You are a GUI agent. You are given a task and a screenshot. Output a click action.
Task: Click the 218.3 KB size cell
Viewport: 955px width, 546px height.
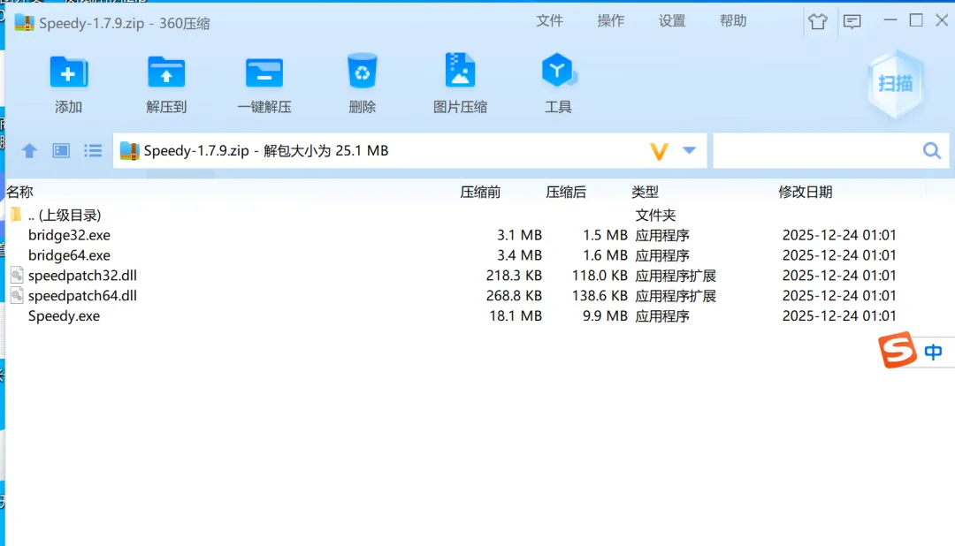514,275
